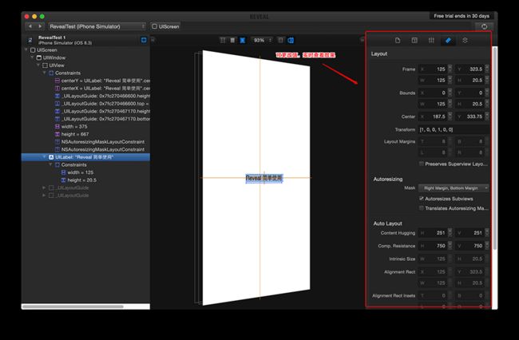Viewport: 519px width, 340px height.
Task: Click Comp. Resistance H field showing 750
Action: tap(433, 246)
